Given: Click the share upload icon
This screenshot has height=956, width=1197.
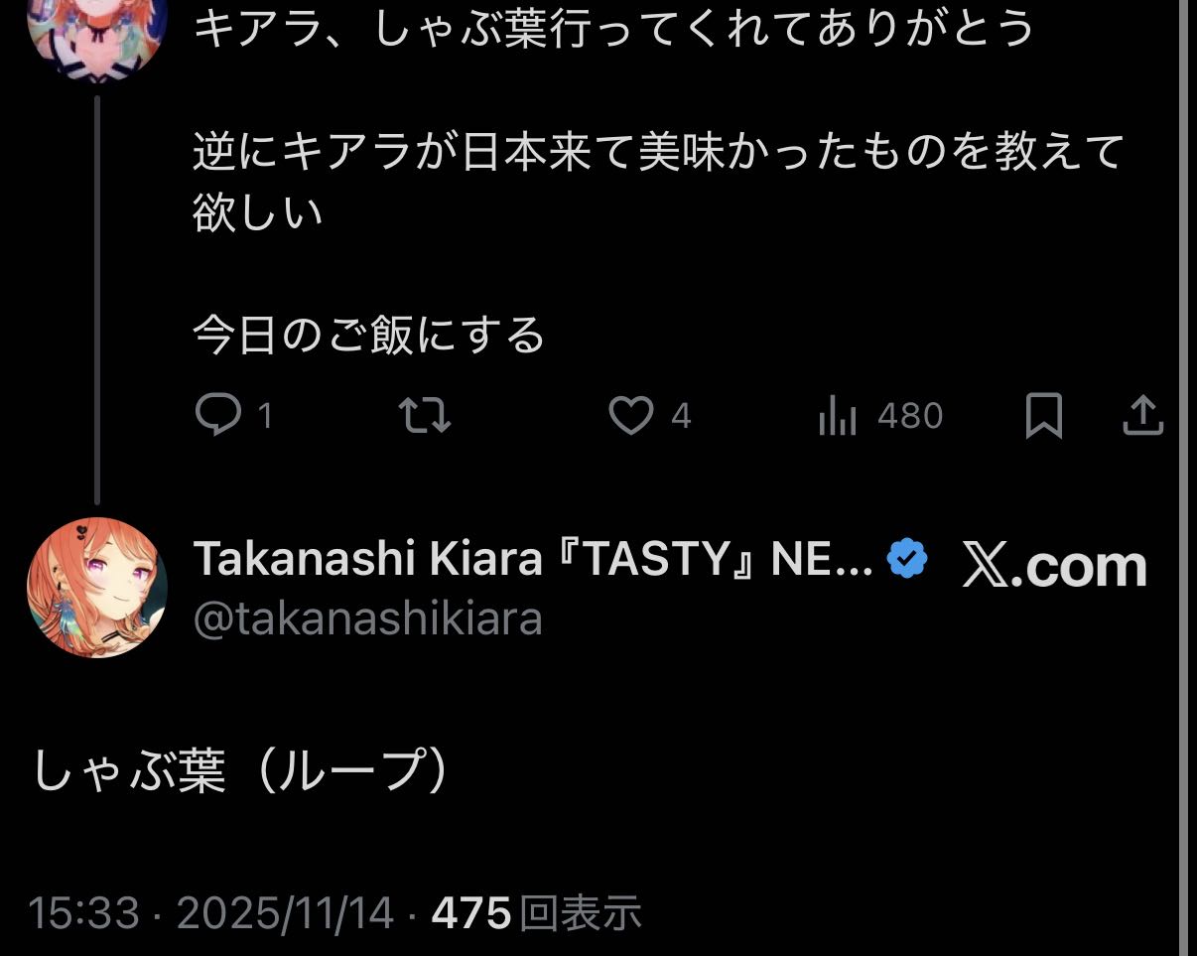Looking at the screenshot, I should [1142, 416].
